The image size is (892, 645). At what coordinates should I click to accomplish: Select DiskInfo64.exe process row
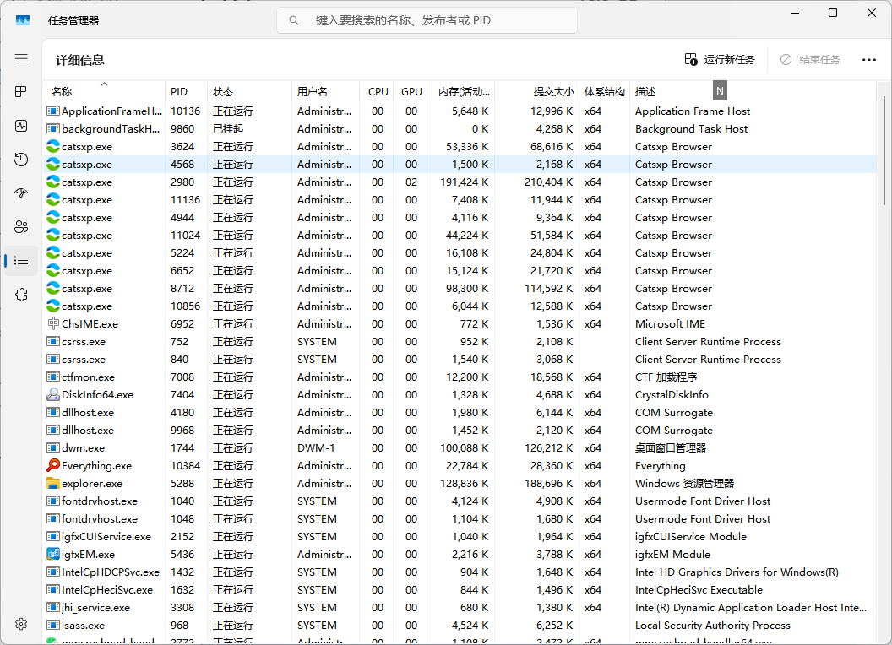(97, 395)
